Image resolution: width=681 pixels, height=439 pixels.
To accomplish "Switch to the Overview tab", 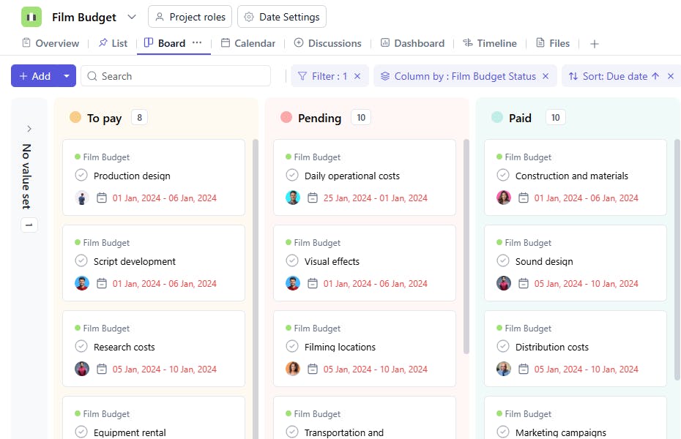I will pyautogui.click(x=51, y=43).
